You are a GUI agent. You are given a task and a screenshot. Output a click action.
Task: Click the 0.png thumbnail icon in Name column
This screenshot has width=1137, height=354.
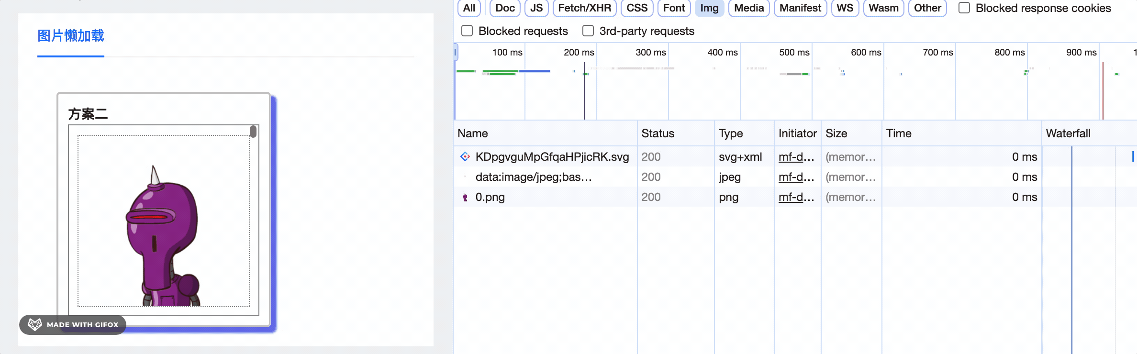(465, 197)
